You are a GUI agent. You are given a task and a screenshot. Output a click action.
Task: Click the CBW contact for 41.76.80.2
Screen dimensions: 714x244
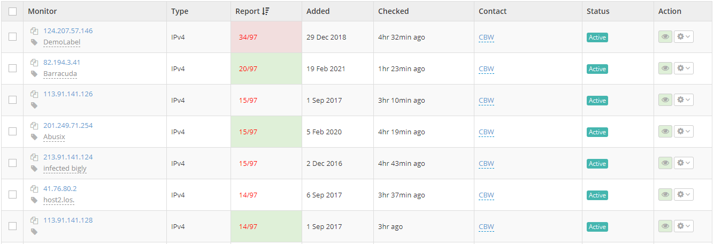coord(486,195)
